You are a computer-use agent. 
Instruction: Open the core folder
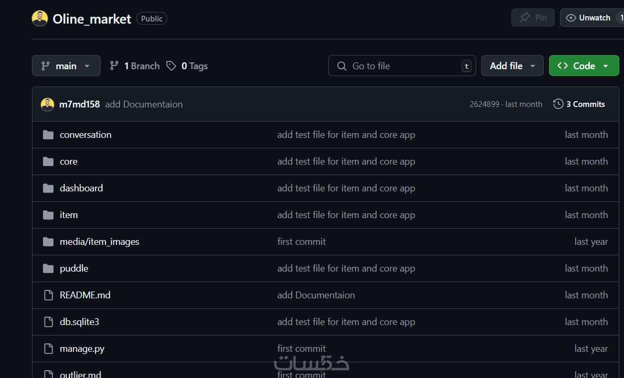pyautogui.click(x=69, y=161)
